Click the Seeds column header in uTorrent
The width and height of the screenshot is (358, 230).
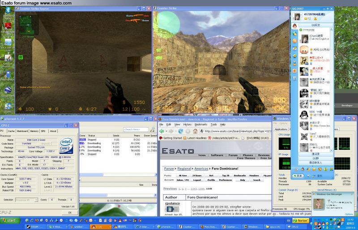(116, 136)
